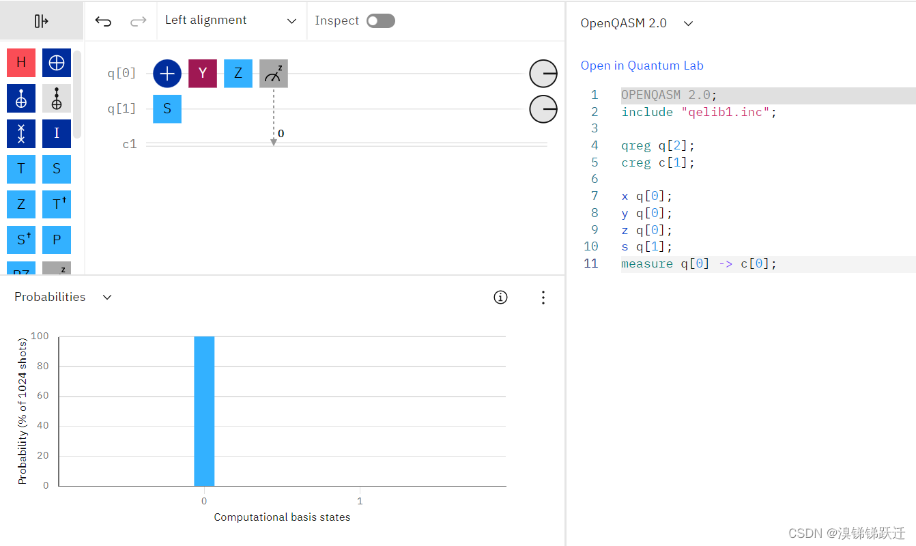This screenshot has height=546, width=916.
Task: Select the T gate
Action: click(x=20, y=169)
